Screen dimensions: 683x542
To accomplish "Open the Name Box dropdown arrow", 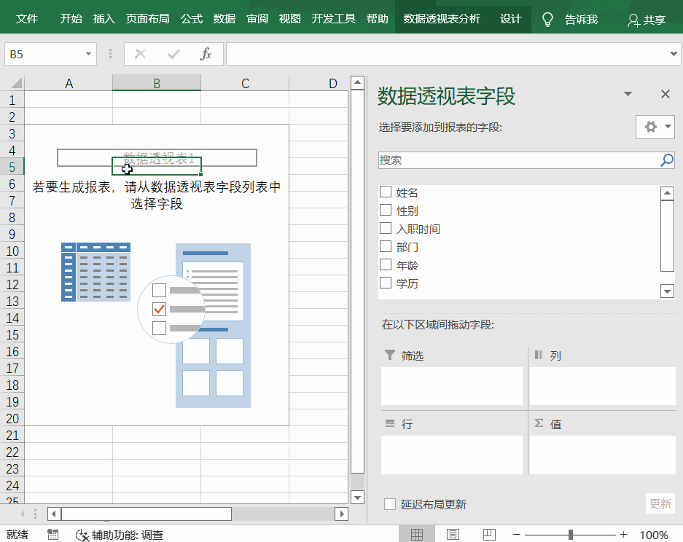I will 88,54.
